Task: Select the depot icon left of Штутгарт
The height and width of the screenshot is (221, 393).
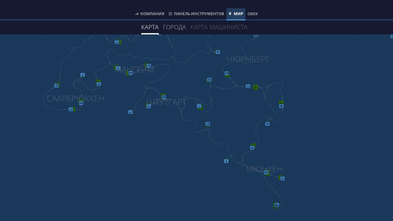Action: 148,106
